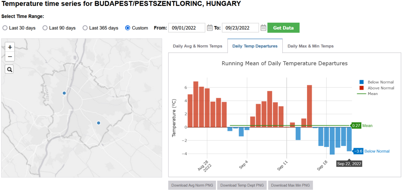Switch to Daily Avg & Norm Temps tab
The image size is (402, 192).
[x=198, y=46]
